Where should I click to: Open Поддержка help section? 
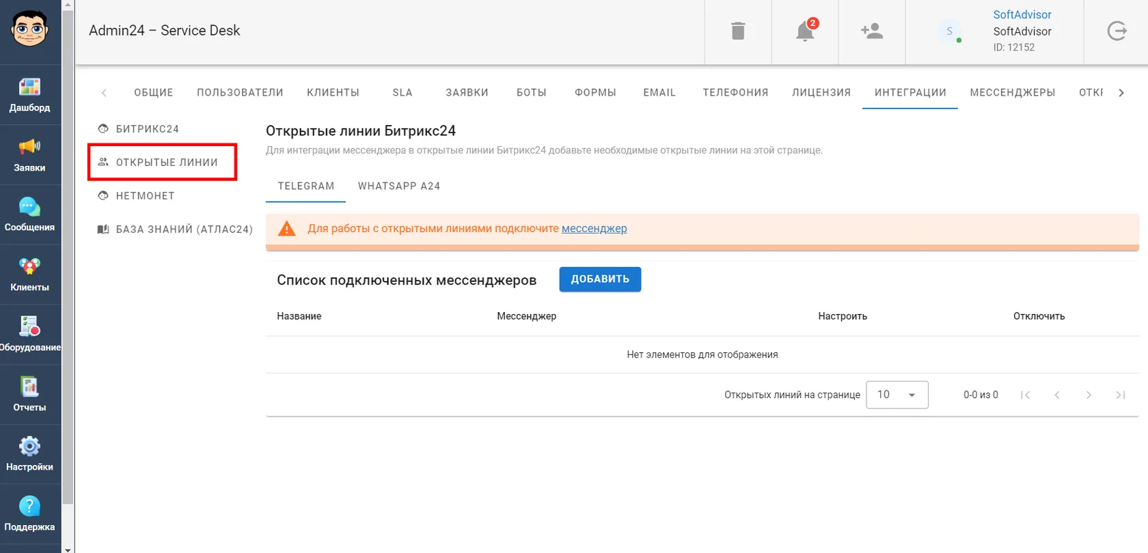click(30, 514)
